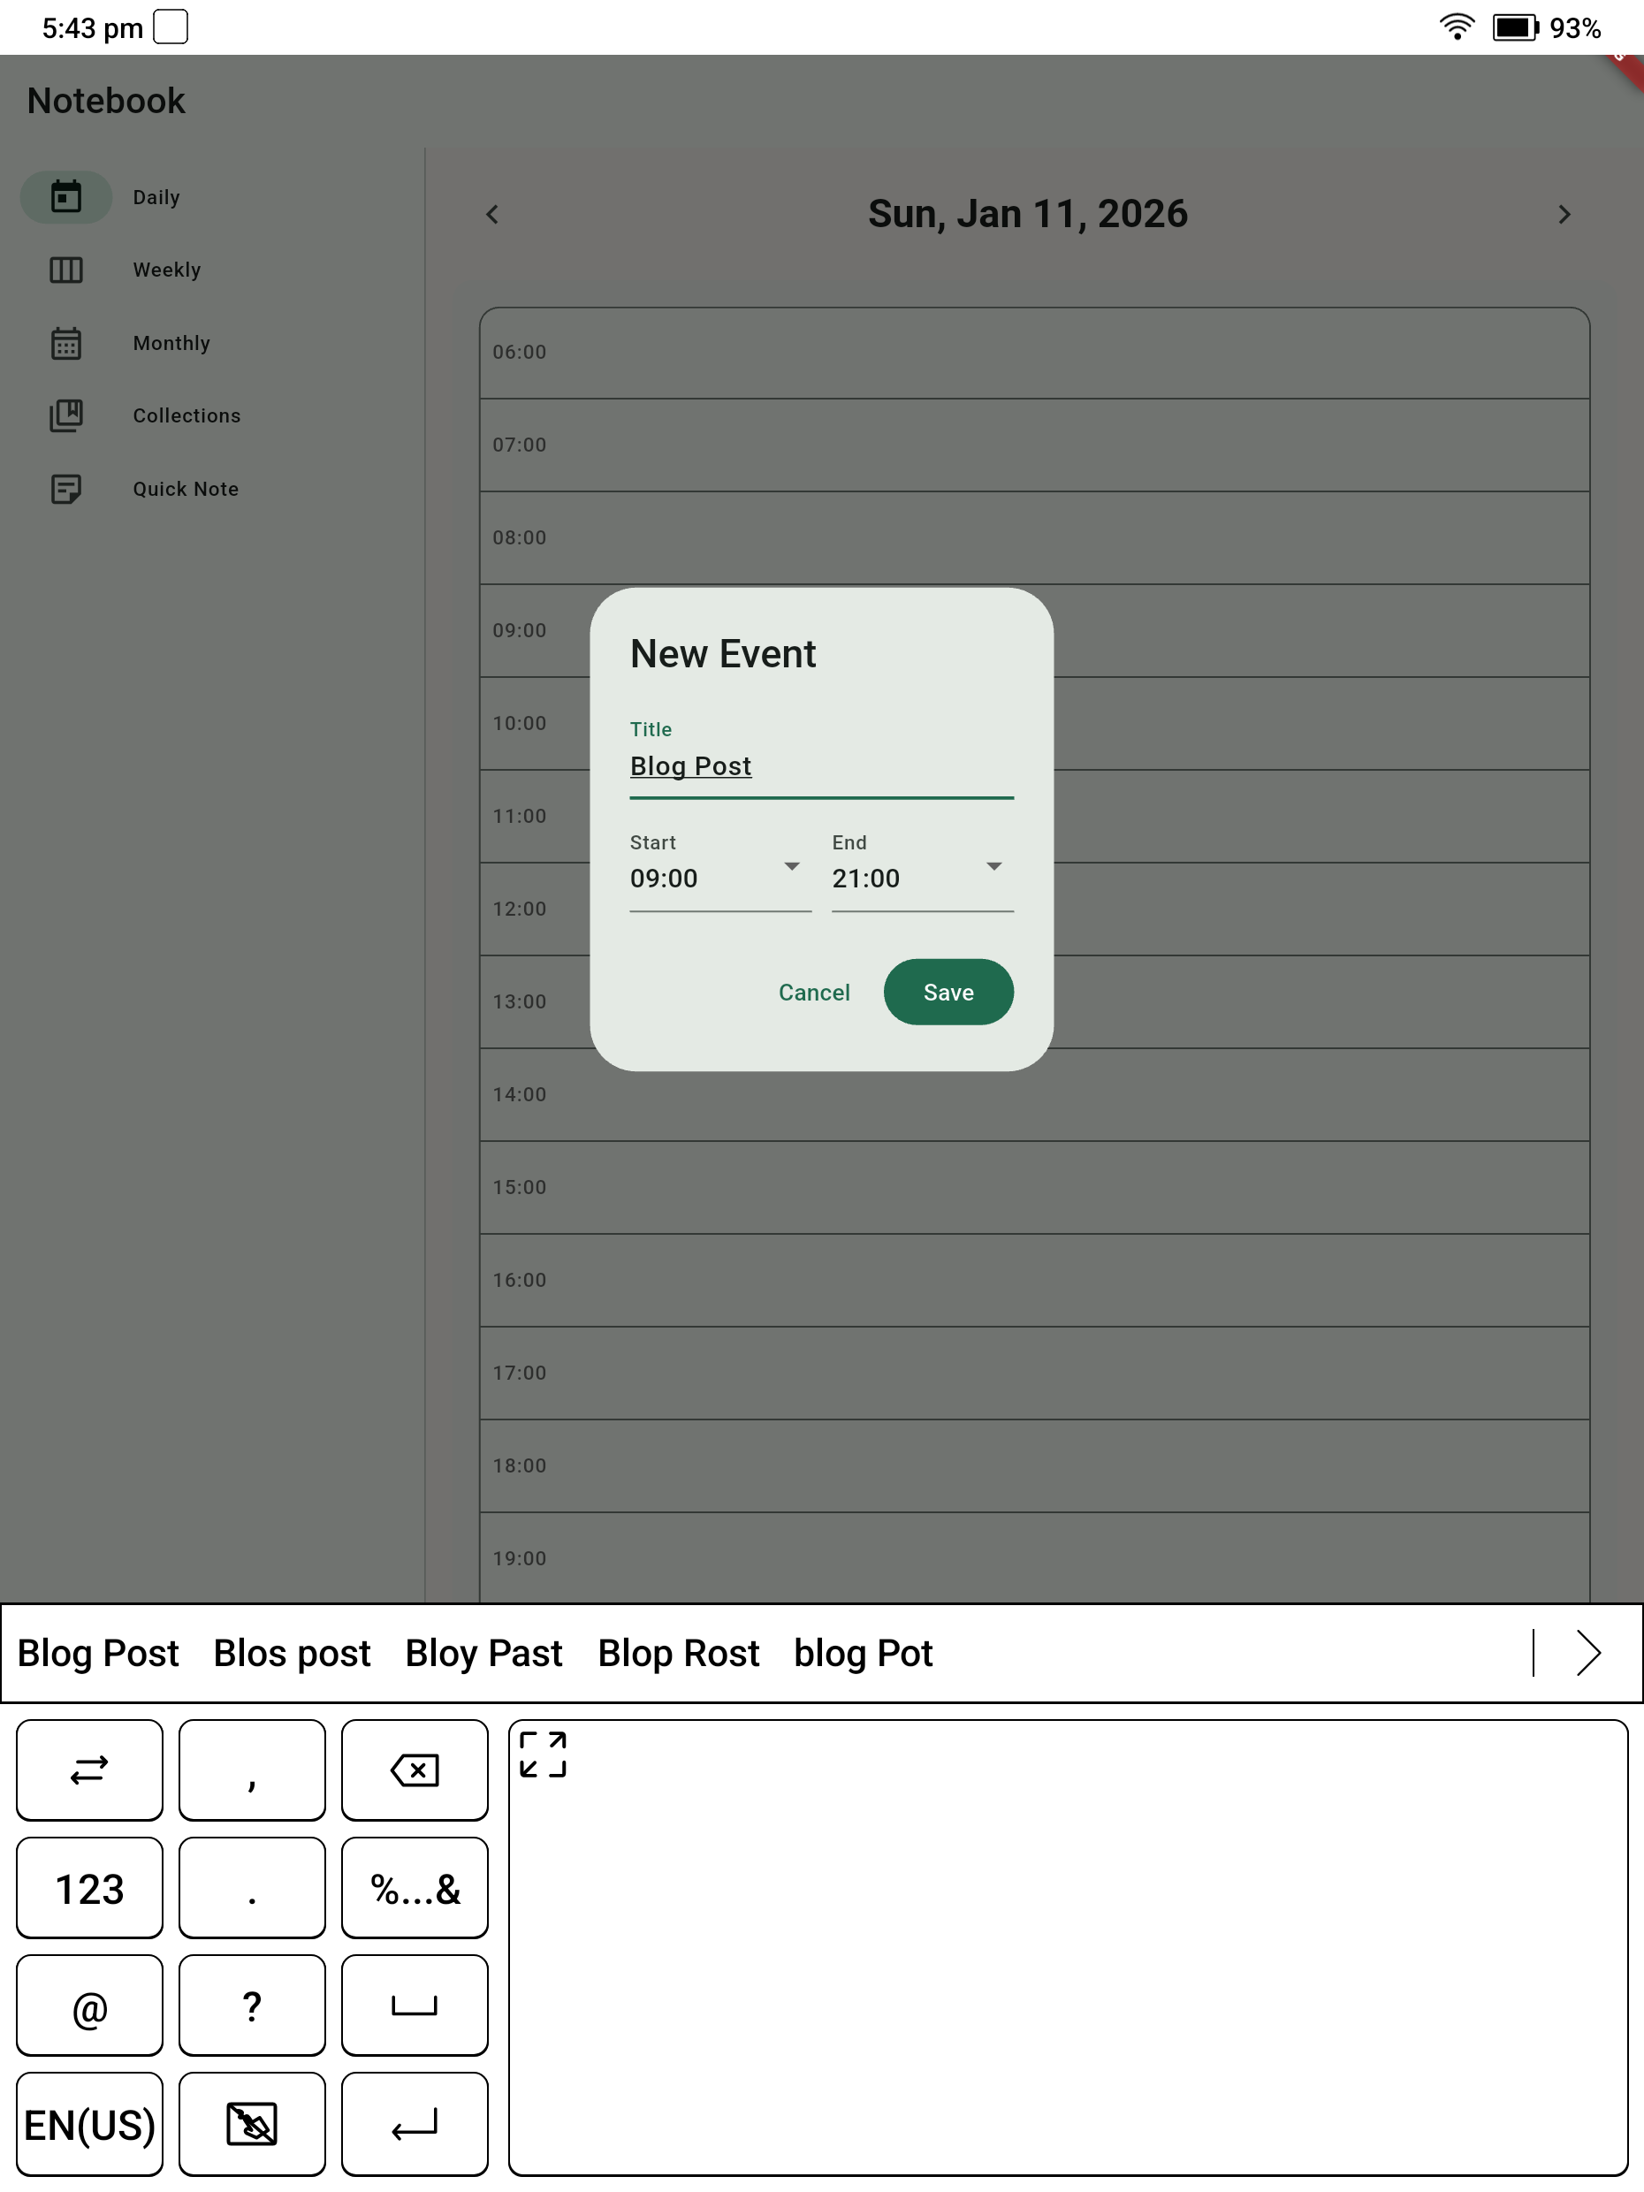Open Monthly view via calendar icon
This screenshot has height=2192, width=1644.
click(65, 343)
